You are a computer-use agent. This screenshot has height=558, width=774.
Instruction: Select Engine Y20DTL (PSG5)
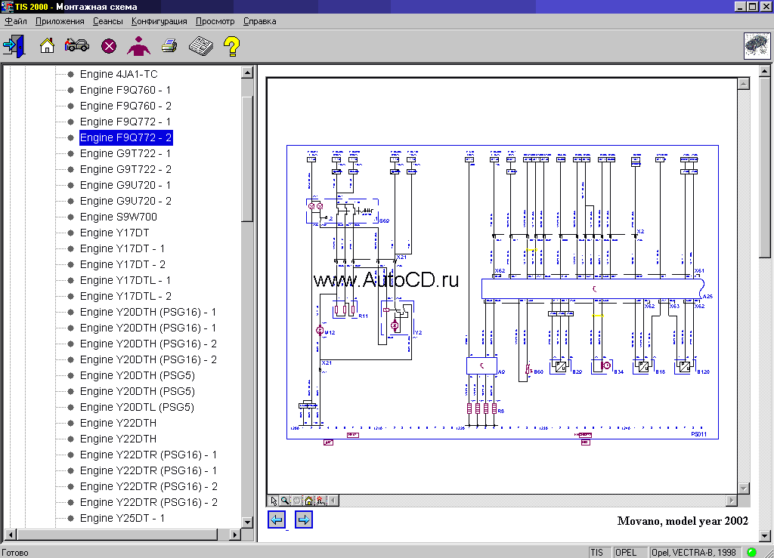[137, 407]
